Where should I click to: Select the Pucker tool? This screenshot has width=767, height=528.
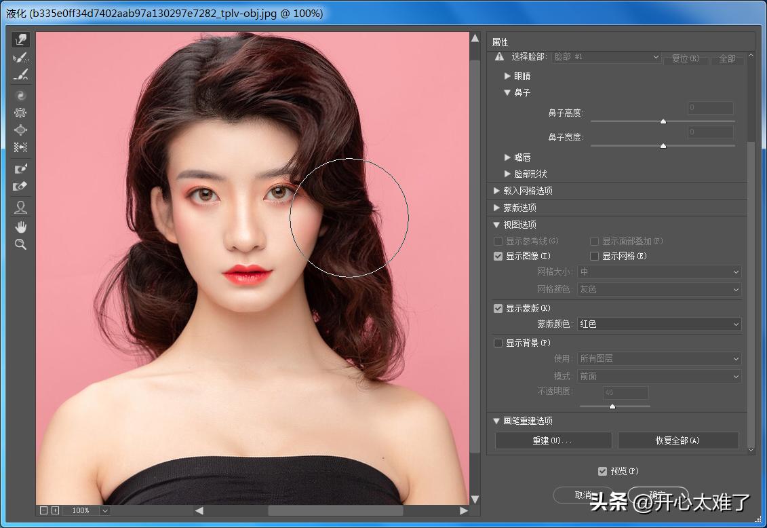tap(20, 112)
